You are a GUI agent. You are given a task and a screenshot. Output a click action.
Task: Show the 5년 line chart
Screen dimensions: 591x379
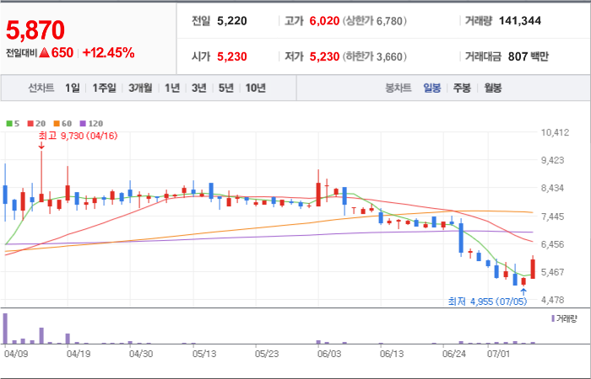pyautogui.click(x=226, y=88)
